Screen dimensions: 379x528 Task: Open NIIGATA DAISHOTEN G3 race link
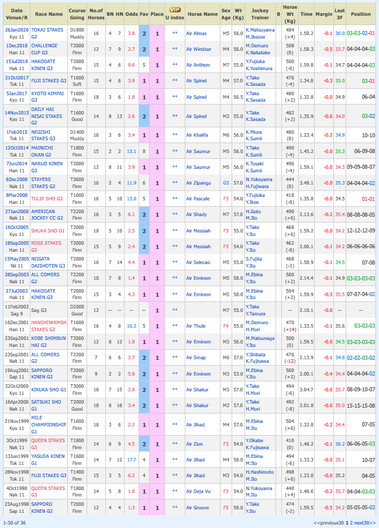tap(48, 262)
